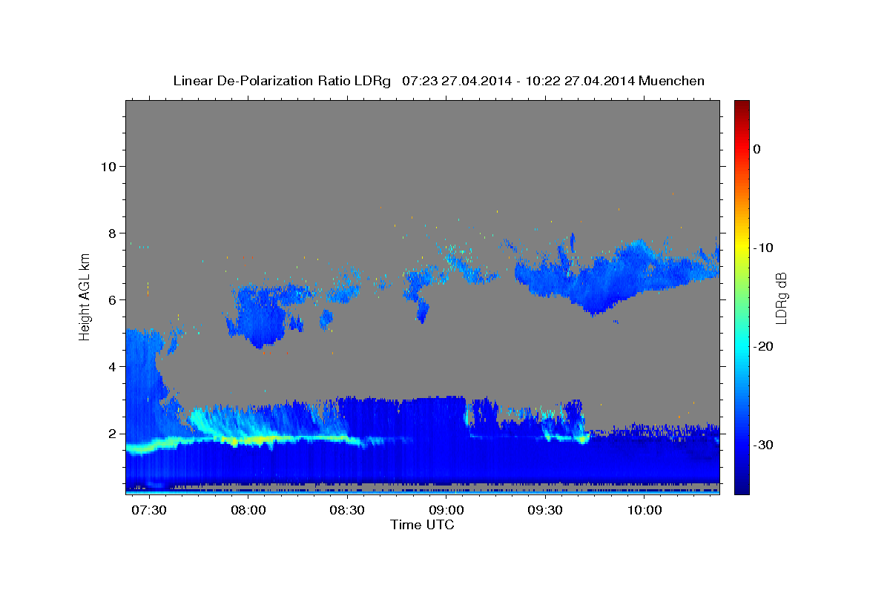
Task: Click the 'LDRg dB' colorbar label
Action: (x=781, y=298)
